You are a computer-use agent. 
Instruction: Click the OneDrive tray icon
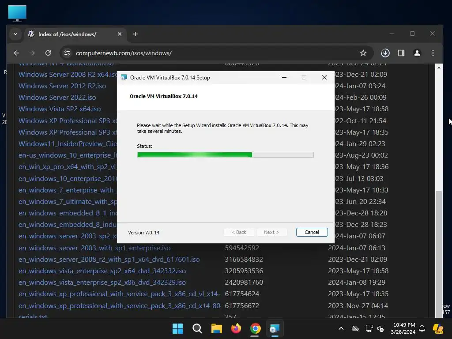point(355,328)
